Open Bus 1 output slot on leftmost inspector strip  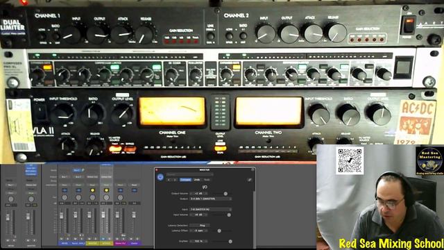click(11, 185)
